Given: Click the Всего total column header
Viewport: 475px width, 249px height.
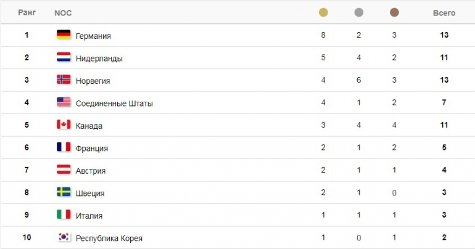Looking at the screenshot, I should (x=444, y=13).
